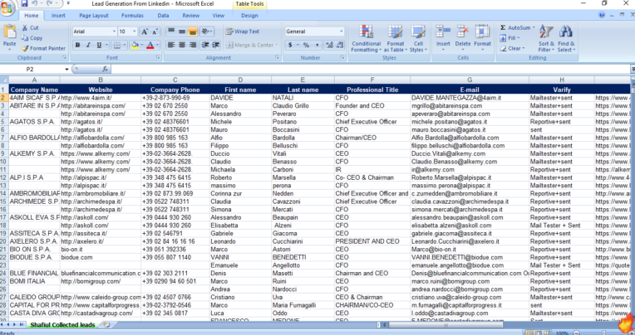Click the Format cells icon in the Cells group
The width and height of the screenshot is (635, 335).
[x=482, y=32]
